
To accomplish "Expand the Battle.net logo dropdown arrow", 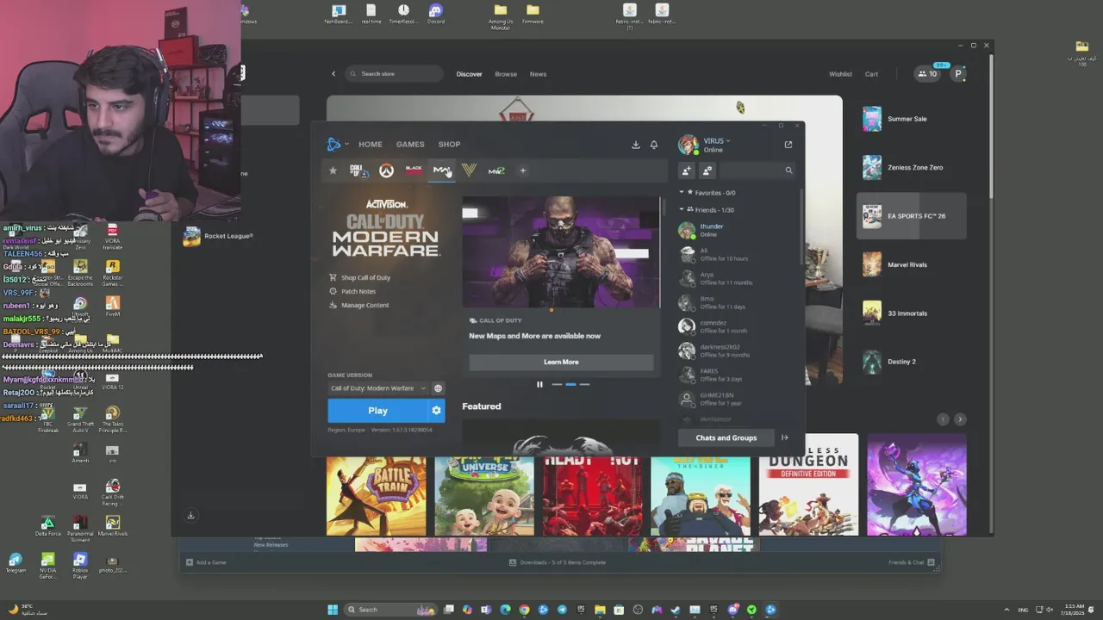I will pos(346,145).
